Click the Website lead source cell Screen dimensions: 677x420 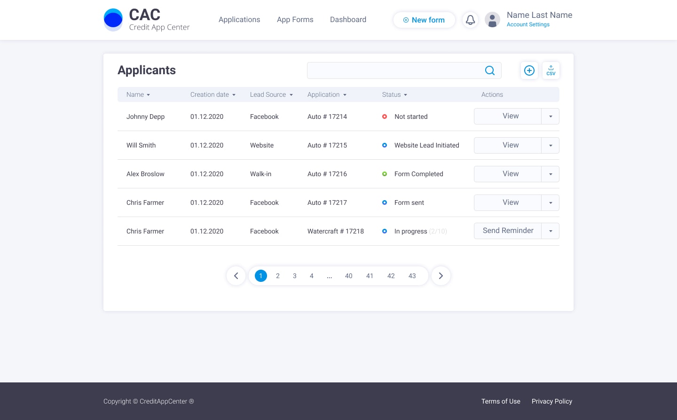pos(262,145)
